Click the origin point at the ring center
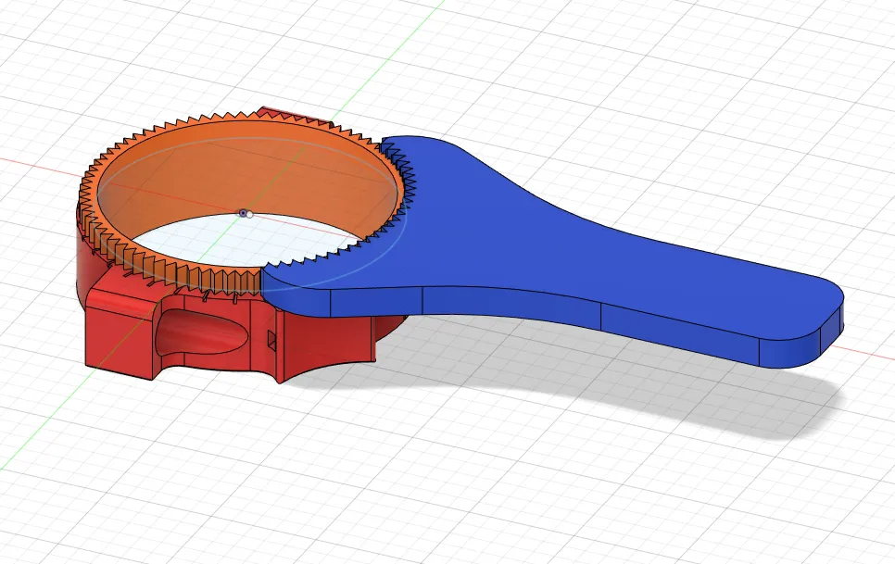Viewport: 895px width, 564px height. [243, 213]
